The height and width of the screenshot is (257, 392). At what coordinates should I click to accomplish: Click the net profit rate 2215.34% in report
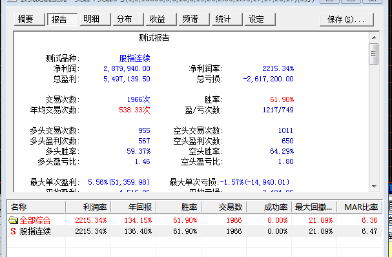pos(278,68)
